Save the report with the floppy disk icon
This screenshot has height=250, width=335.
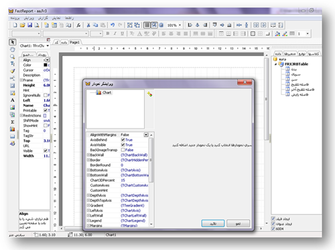pos(29,25)
